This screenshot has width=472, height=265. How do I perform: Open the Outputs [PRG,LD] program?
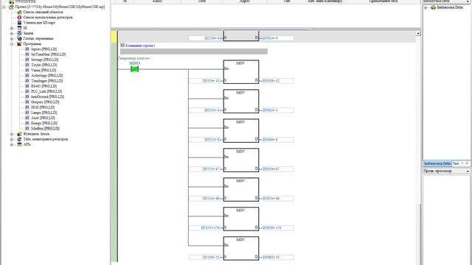pyautogui.click(x=45, y=102)
